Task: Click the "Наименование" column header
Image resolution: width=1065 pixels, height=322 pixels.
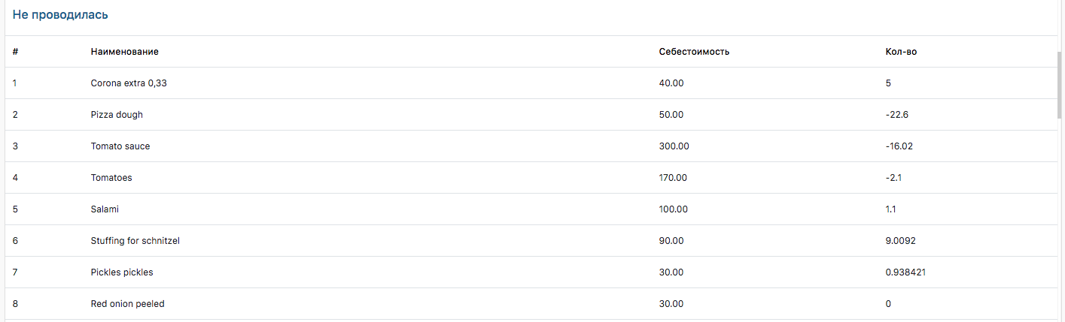Action: tap(124, 52)
